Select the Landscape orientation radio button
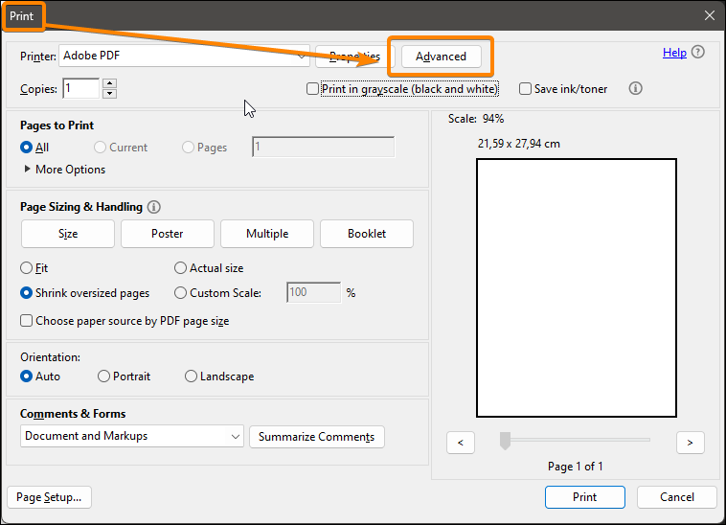Screen dimensions: 726x525 [192, 377]
